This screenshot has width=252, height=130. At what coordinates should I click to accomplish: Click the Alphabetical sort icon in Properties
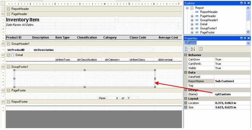(193, 49)
